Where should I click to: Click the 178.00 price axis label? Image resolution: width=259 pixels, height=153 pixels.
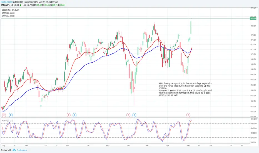pos(253,35)
